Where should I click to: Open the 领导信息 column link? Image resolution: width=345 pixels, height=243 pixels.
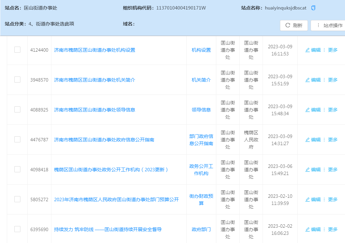tap(201, 110)
